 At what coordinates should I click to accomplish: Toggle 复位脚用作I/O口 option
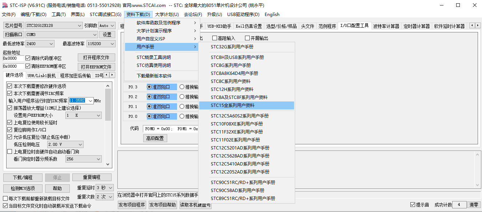[x=10, y=130]
